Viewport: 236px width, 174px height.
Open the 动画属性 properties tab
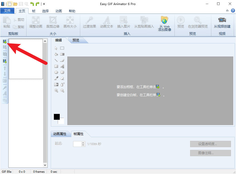click(60, 134)
